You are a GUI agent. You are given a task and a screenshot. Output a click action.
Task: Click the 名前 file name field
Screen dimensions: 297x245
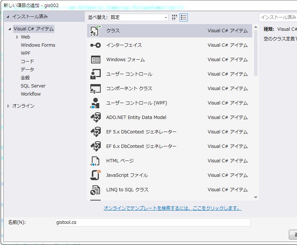point(152,222)
